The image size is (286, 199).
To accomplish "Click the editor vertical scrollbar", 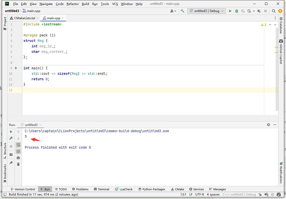I will pyautogui.click(x=277, y=69).
